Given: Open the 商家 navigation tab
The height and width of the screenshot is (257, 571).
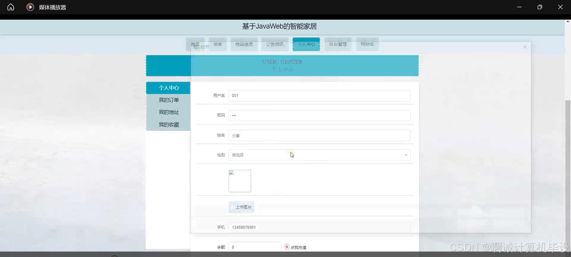Looking at the screenshot, I should pyautogui.click(x=218, y=44).
